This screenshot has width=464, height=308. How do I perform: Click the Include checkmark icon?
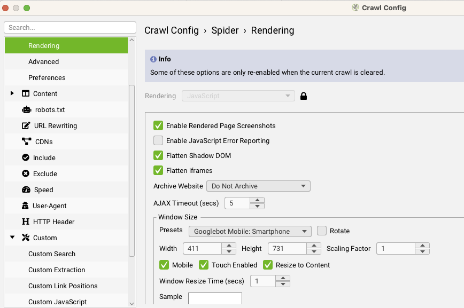point(26,158)
